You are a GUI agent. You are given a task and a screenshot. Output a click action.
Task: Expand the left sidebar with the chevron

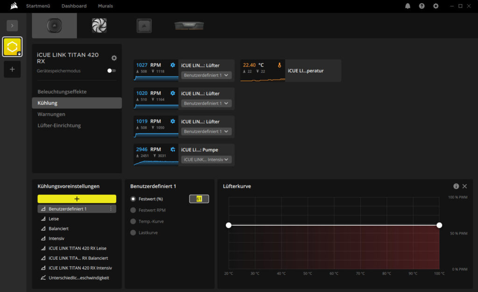tap(12, 26)
